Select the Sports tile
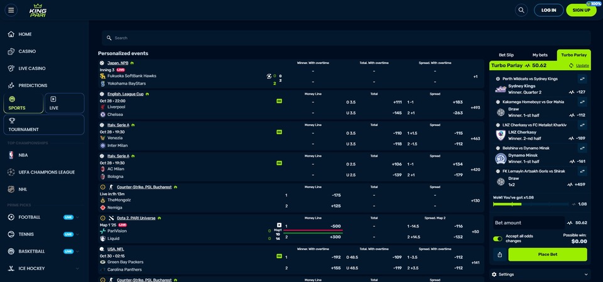 coord(23,103)
